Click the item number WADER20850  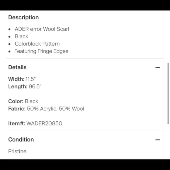pyautogui.click(x=44, y=123)
